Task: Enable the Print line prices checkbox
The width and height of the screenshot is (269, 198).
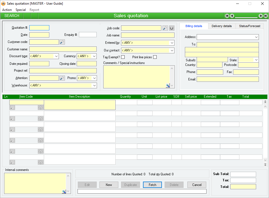Action: 155,57
